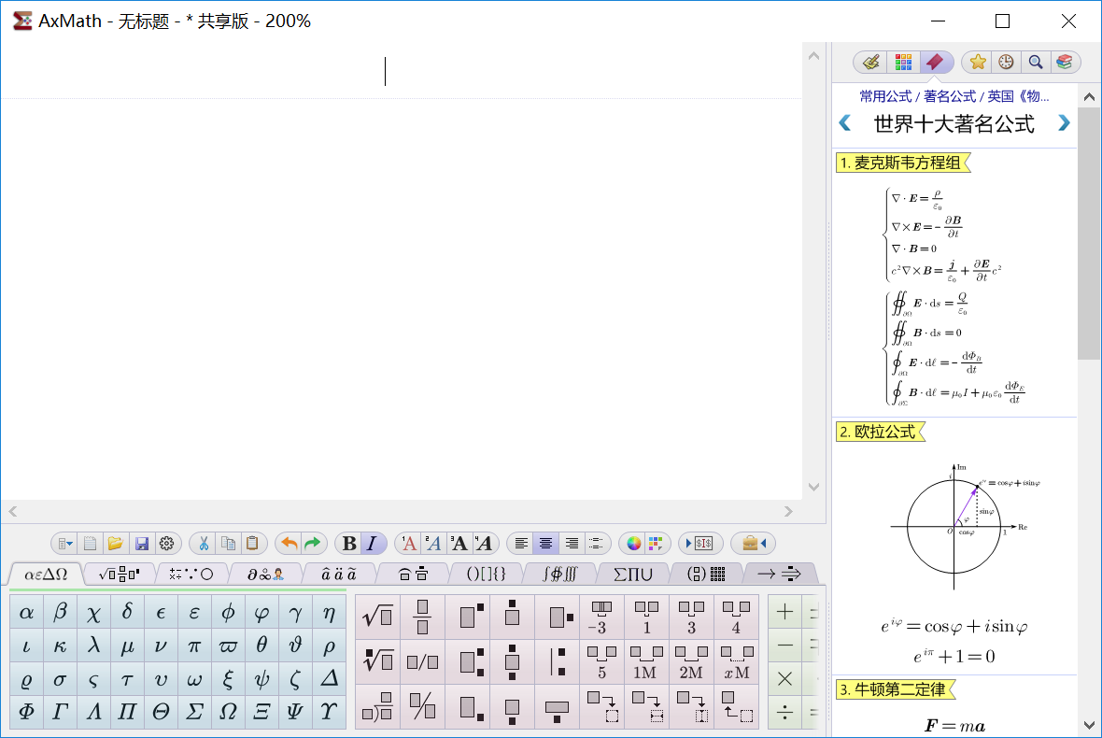Insert plus sign operator
This screenshot has width=1102, height=738.
click(784, 612)
